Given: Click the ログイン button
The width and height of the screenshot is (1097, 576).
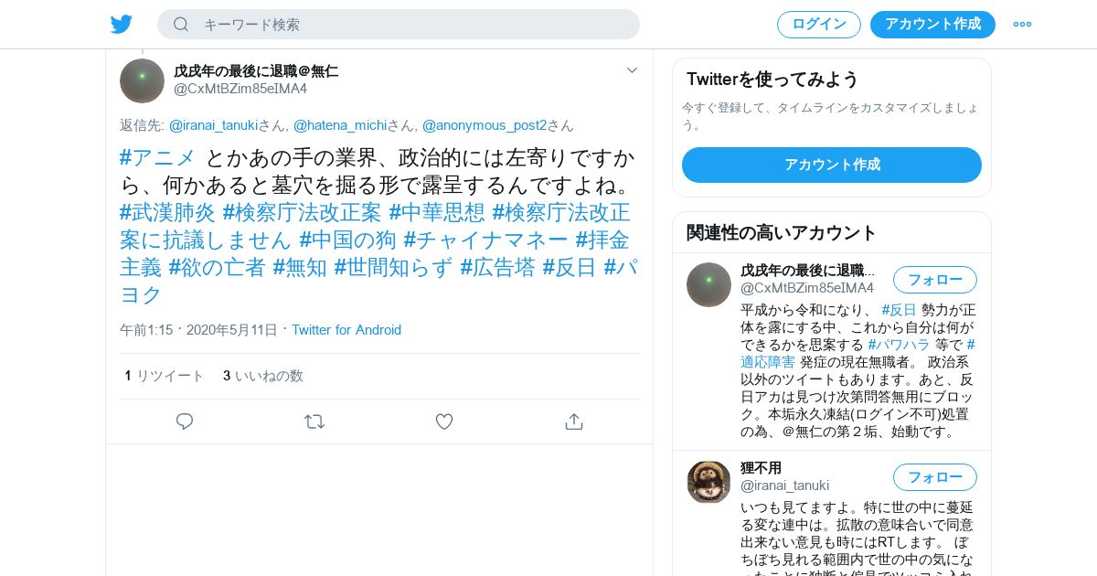Looking at the screenshot, I should pos(819,25).
